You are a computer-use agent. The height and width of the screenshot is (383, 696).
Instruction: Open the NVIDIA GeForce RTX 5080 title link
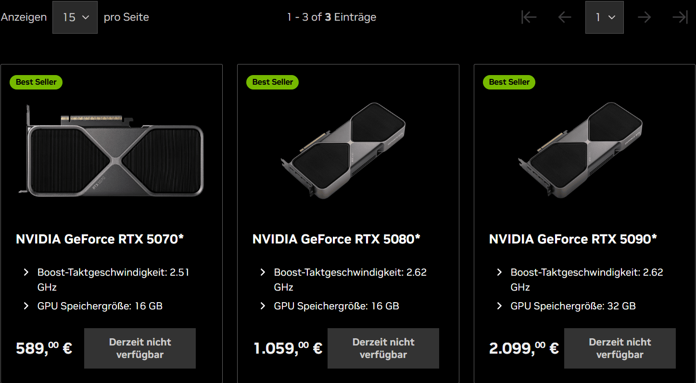coord(337,239)
